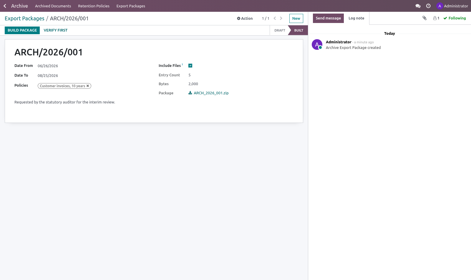Click Send message in chatter
This screenshot has height=280, width=471.
click(328, 18)
